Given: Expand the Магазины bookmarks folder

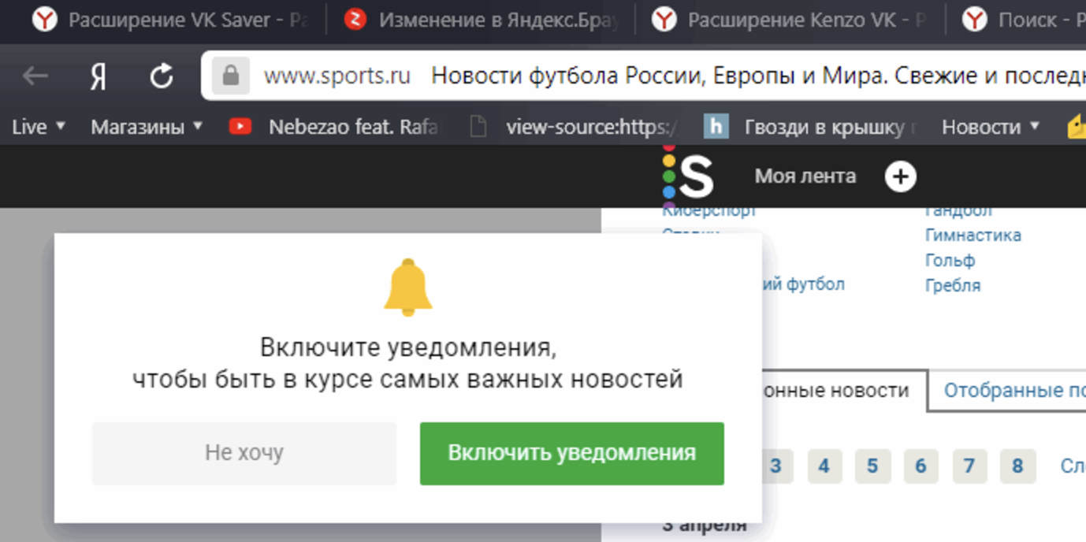Looking at the screenshot, I should pos(147,127).
